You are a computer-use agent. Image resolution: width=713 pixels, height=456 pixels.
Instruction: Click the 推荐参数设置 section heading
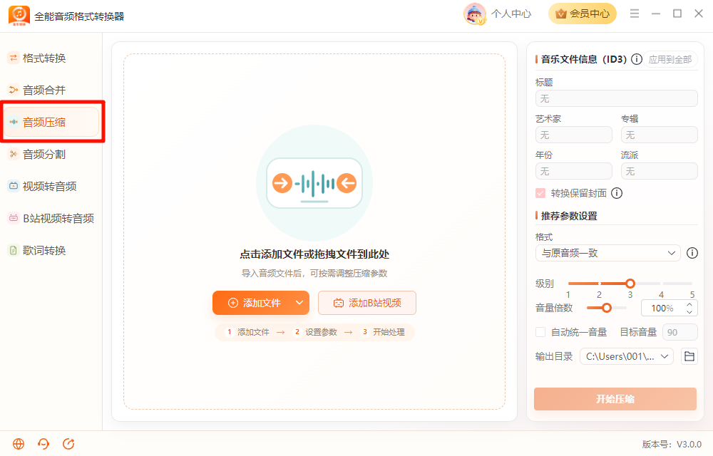tap(569, 216)
